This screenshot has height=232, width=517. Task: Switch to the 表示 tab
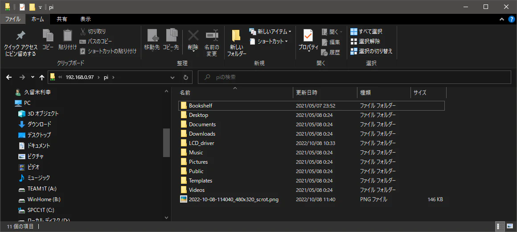[86, 19]
